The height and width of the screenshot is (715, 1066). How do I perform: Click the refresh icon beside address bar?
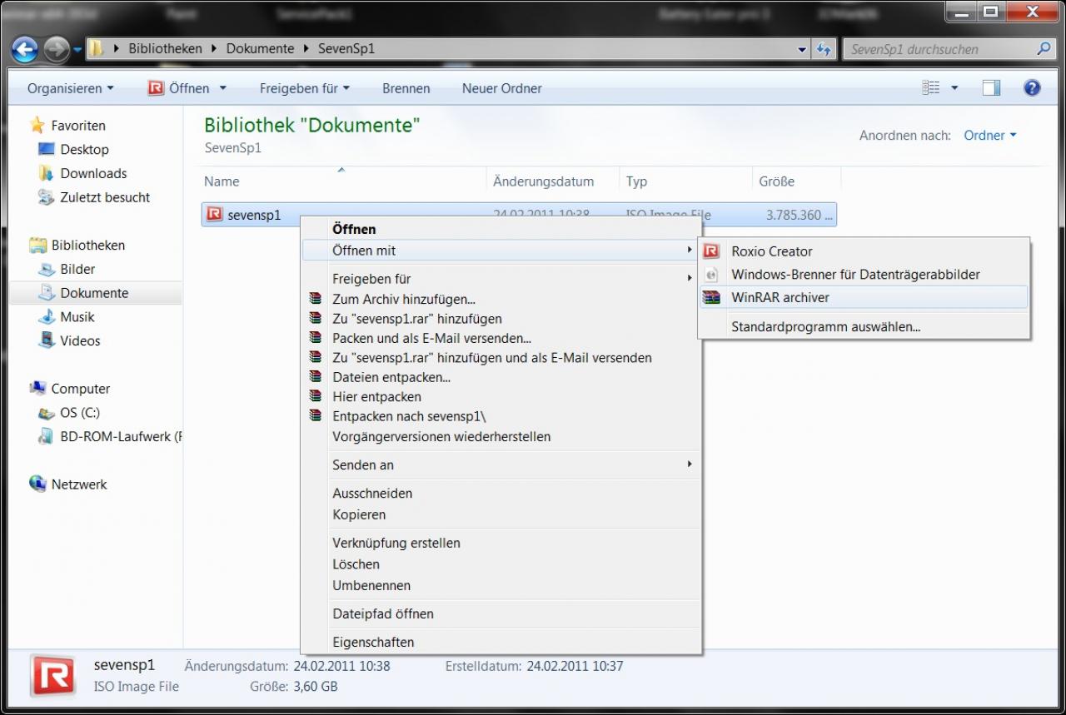tap(824, 49)
